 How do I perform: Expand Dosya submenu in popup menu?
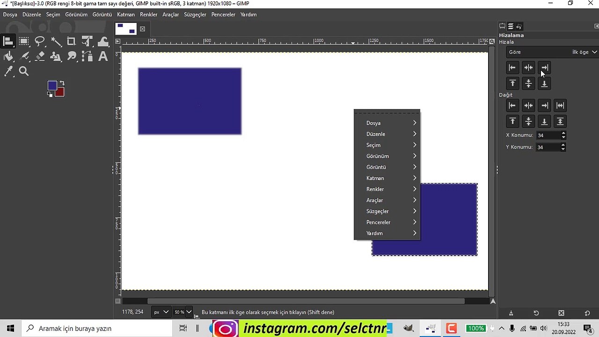(387, 123)
